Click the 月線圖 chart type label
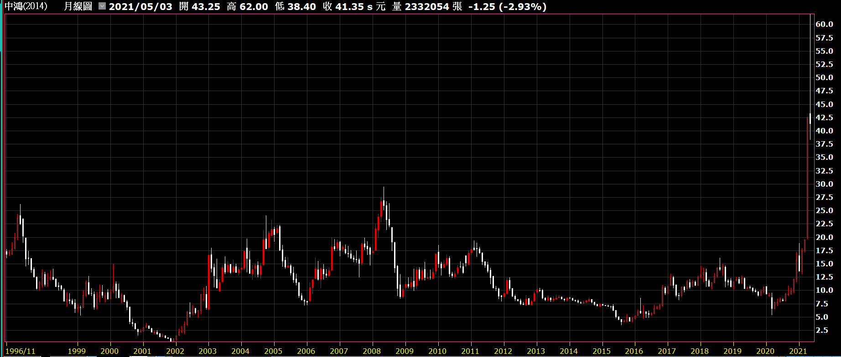 tap(78, 6)
